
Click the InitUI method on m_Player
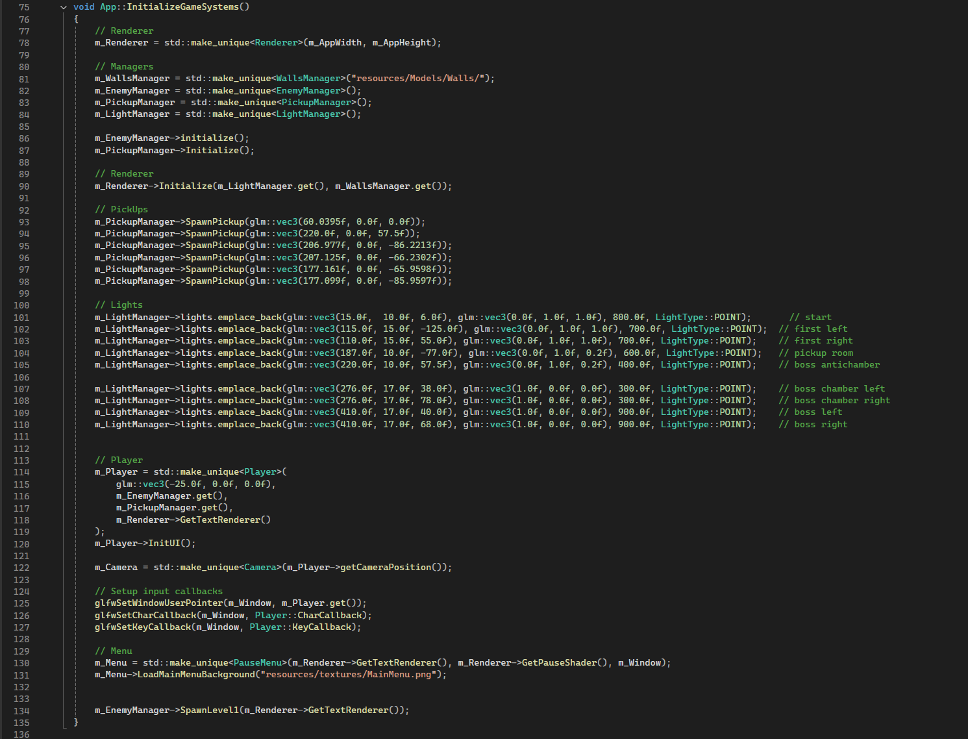(164, 544)
